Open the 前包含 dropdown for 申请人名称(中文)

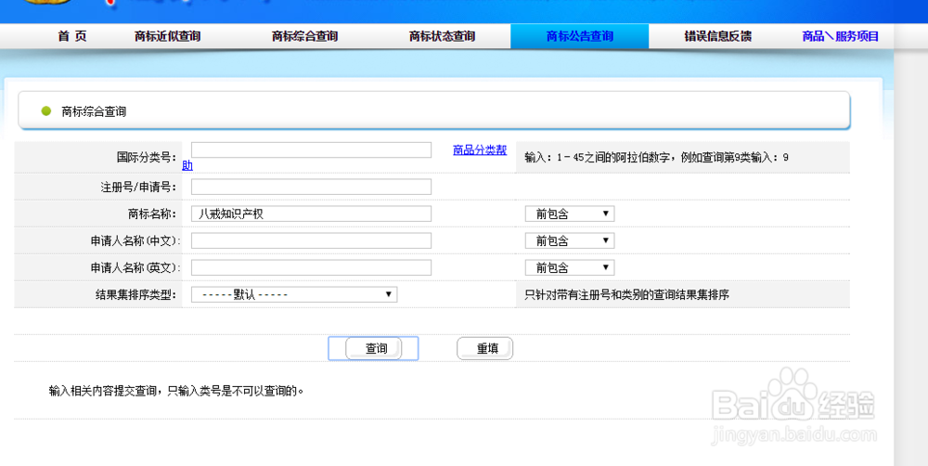[570, 240]
